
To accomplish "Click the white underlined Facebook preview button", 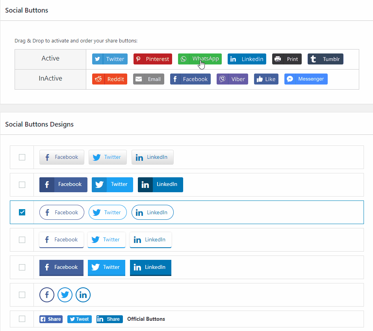I will click(x=61, y=240).
